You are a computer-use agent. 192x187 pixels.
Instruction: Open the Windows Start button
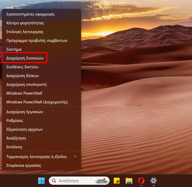tap(41, 181)
